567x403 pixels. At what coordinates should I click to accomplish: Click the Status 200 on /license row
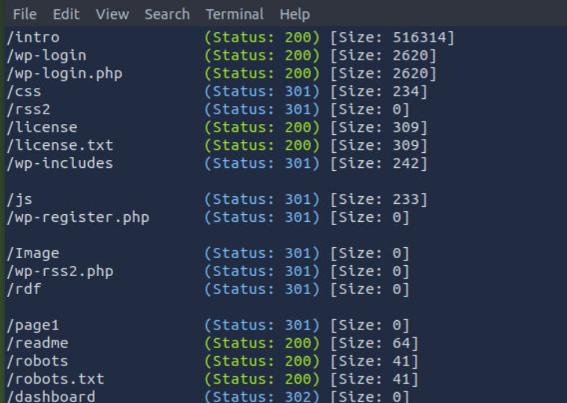(x=262, y=127)
